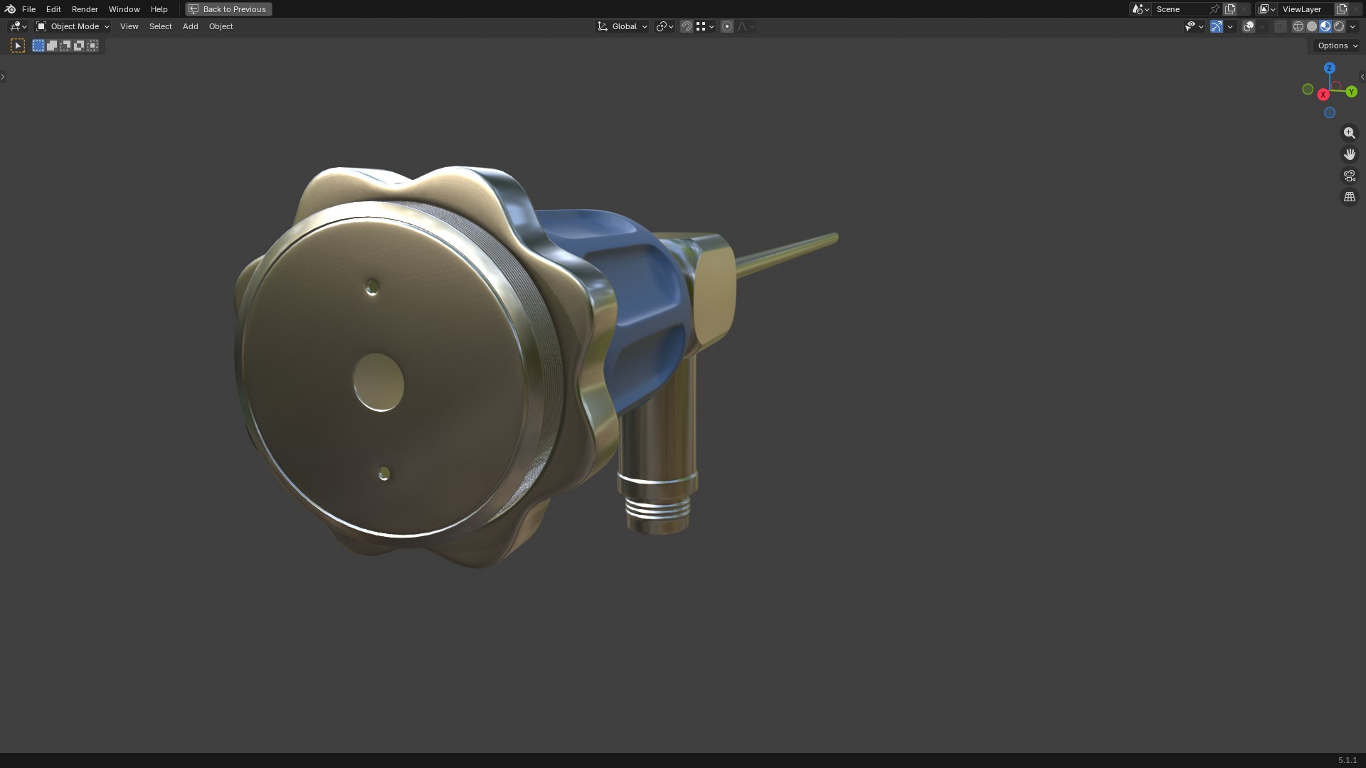Screen dimensions: 1366x768
Task: Open the Window menu
Action: tap(124, 9)
